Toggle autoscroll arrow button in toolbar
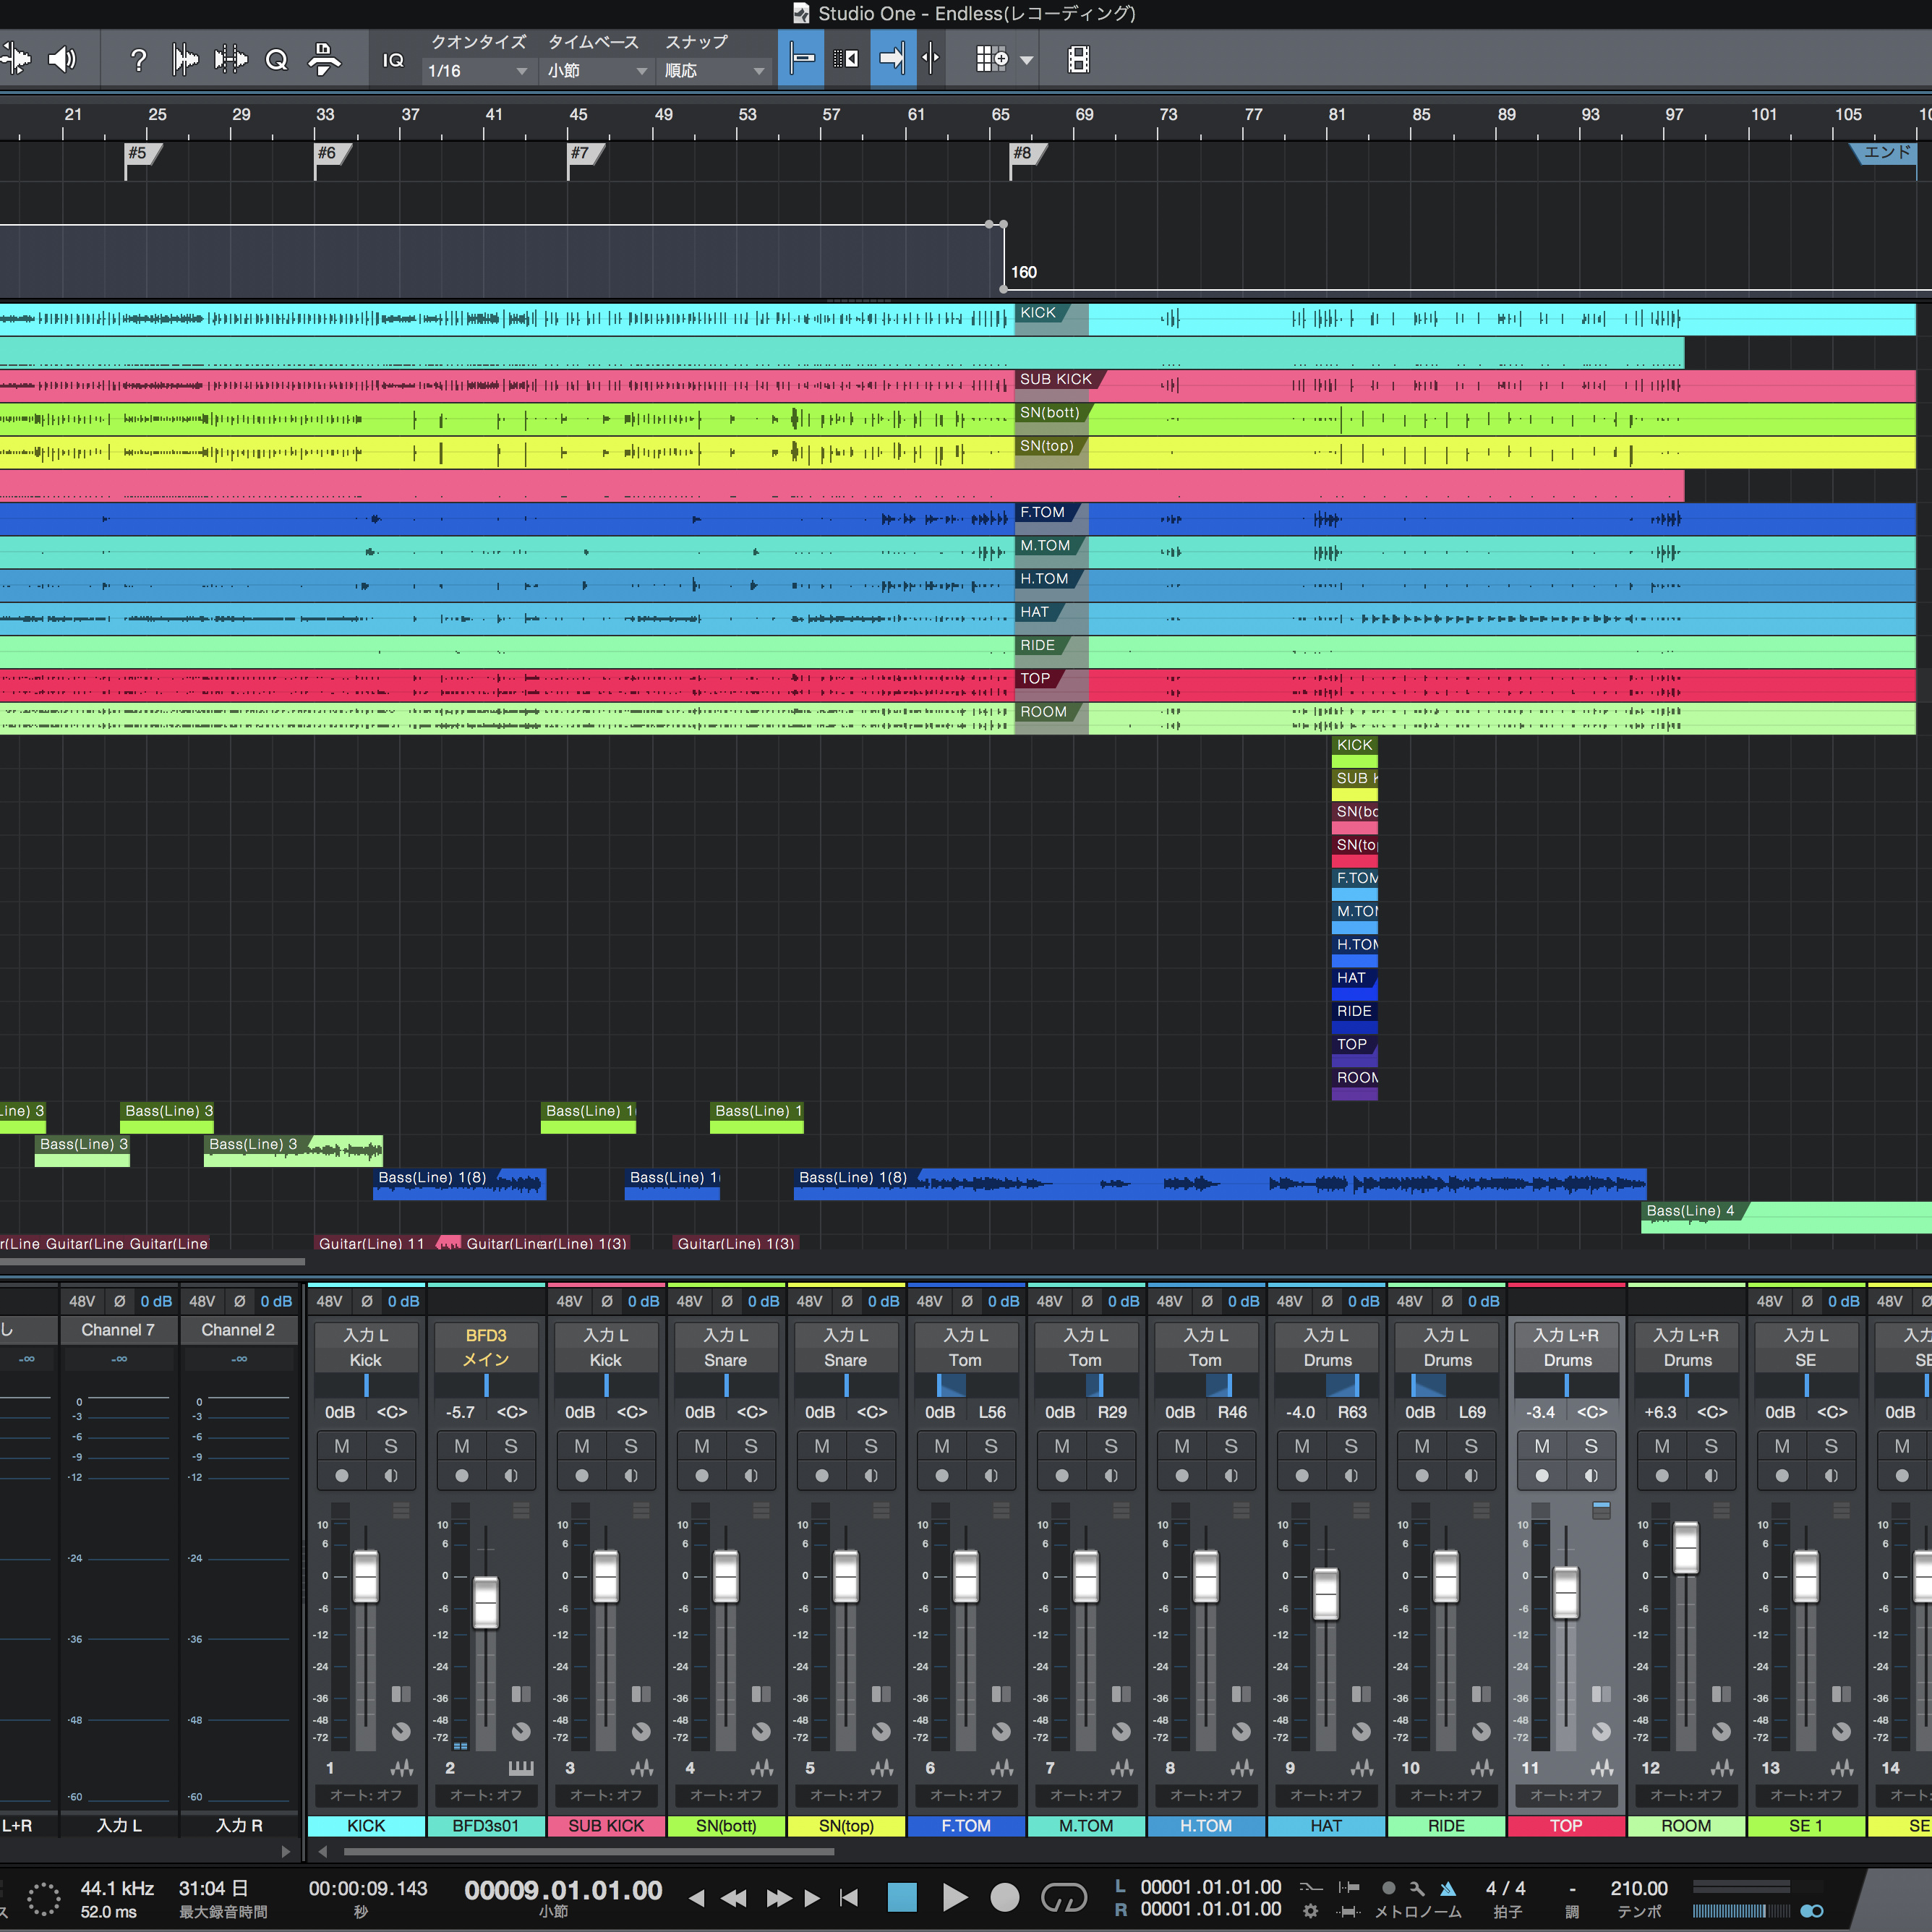This screenshot has width=1932, height=1932. (x=892, y=58)
